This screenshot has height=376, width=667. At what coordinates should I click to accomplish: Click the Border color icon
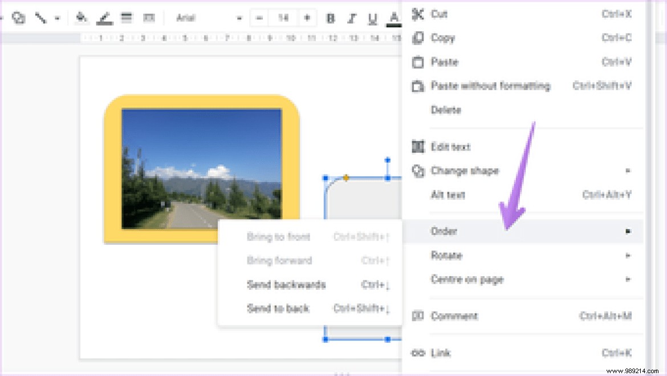pyautogui.click(x=104, y=18)
